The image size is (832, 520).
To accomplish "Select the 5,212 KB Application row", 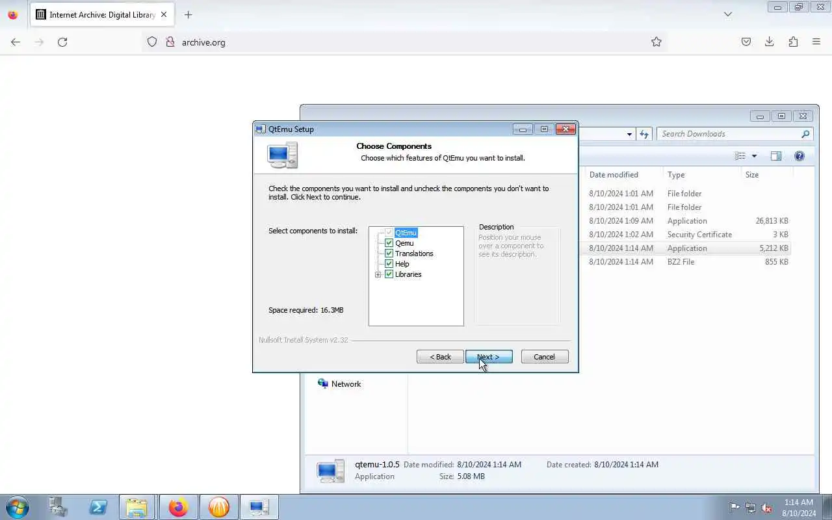I will 688,248.
